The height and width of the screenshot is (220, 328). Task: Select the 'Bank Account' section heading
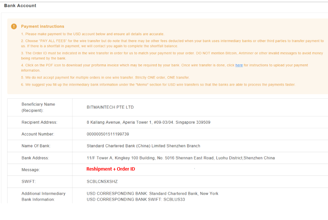[20, 6]
